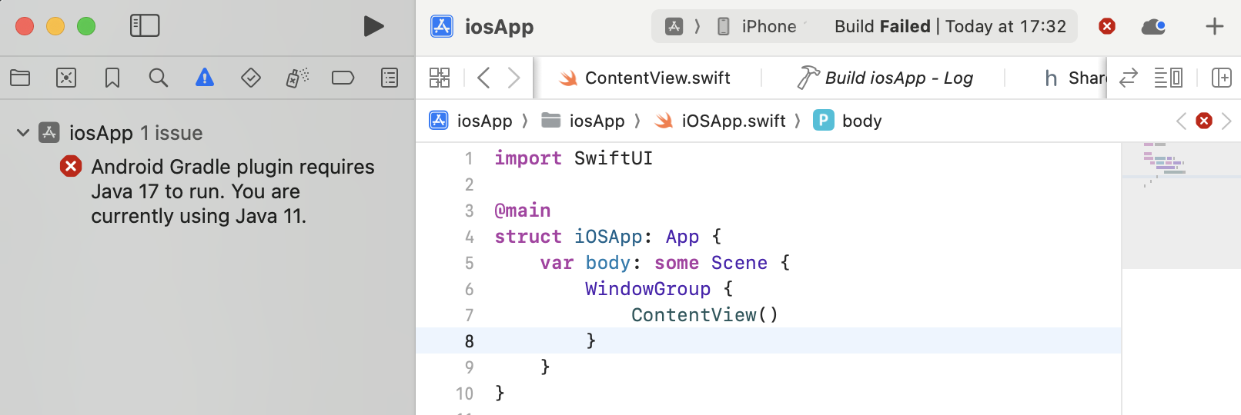Toggle code review swap arrows button
Viewport: 1241px width, 415px height.
point(1129,78)
